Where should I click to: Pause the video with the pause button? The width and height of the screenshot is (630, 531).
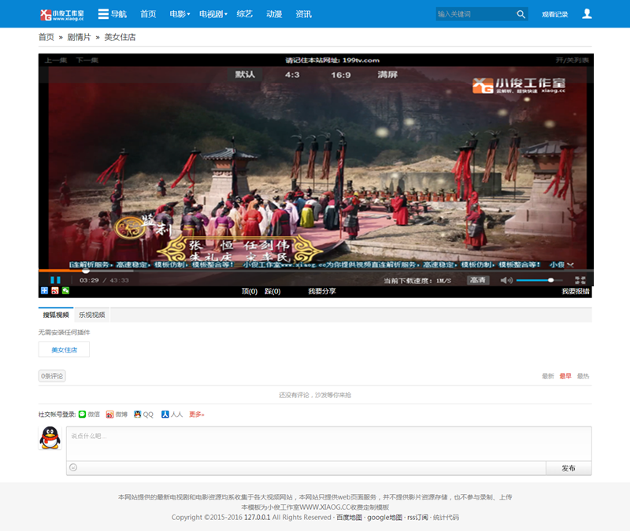pos(55,280)
